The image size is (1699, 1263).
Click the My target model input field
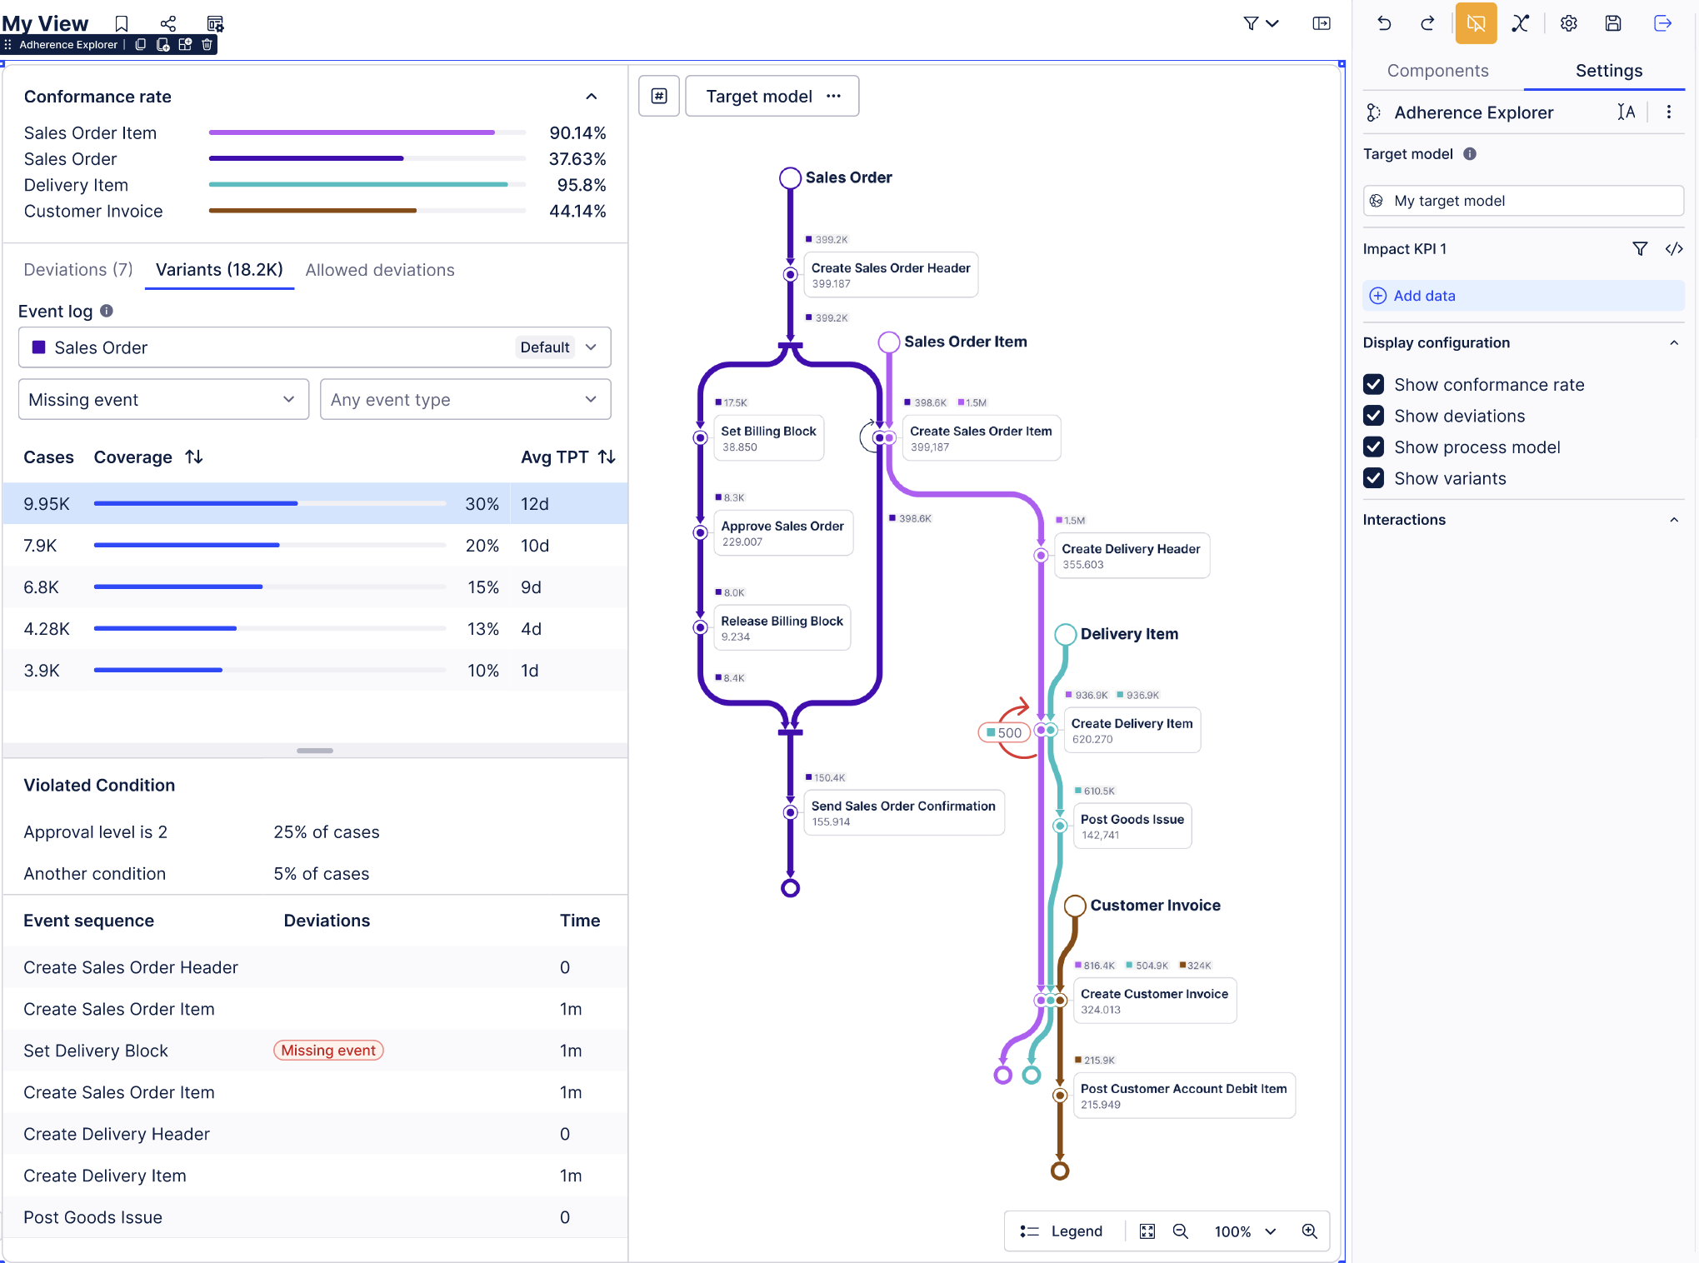pos(1523,201)
